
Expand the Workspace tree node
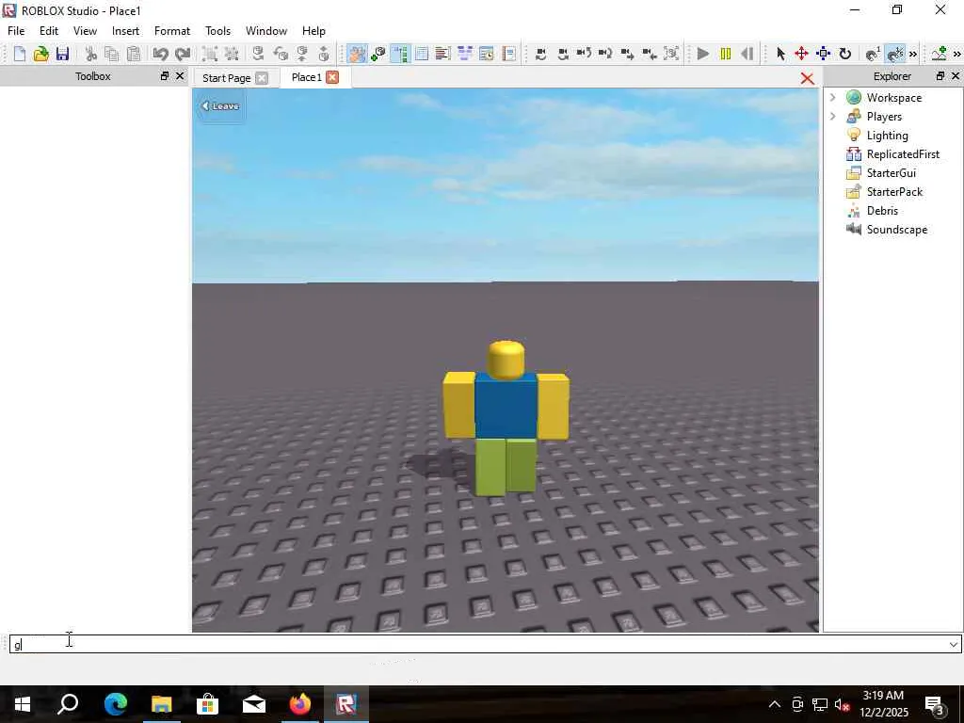click(x=832, y=97)
